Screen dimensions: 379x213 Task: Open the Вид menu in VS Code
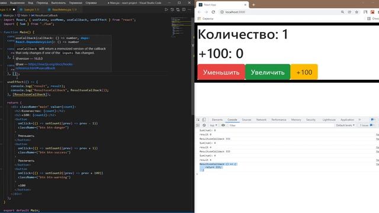31,3
